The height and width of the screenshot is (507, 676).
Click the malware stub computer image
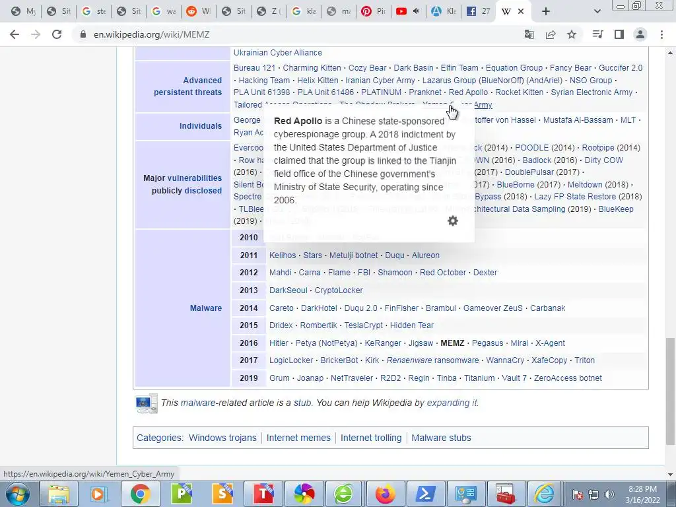coord(146,403)
